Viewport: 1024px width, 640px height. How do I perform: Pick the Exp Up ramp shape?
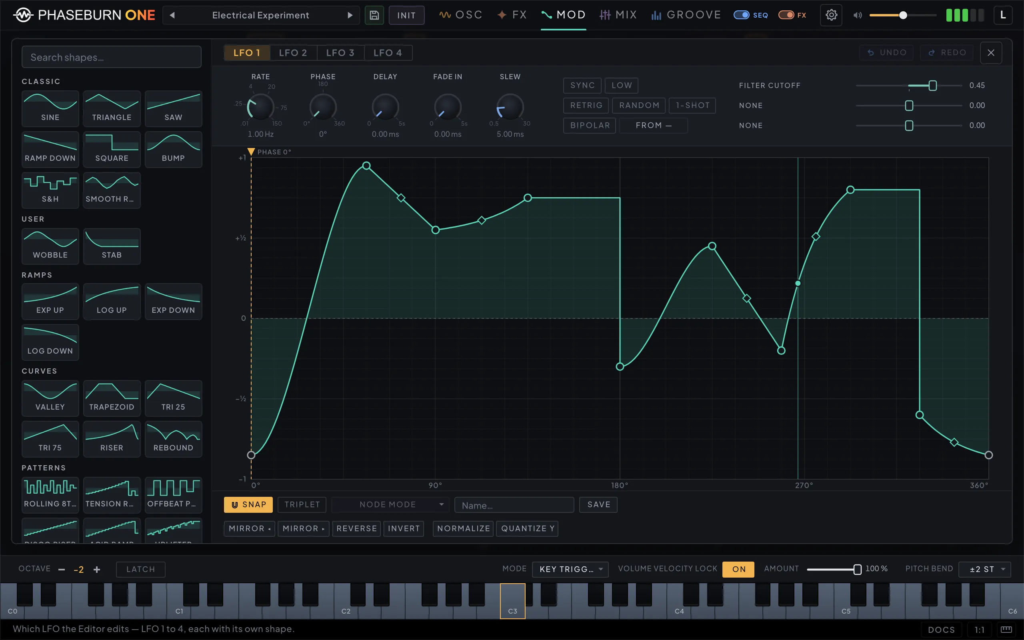point(50,301)
